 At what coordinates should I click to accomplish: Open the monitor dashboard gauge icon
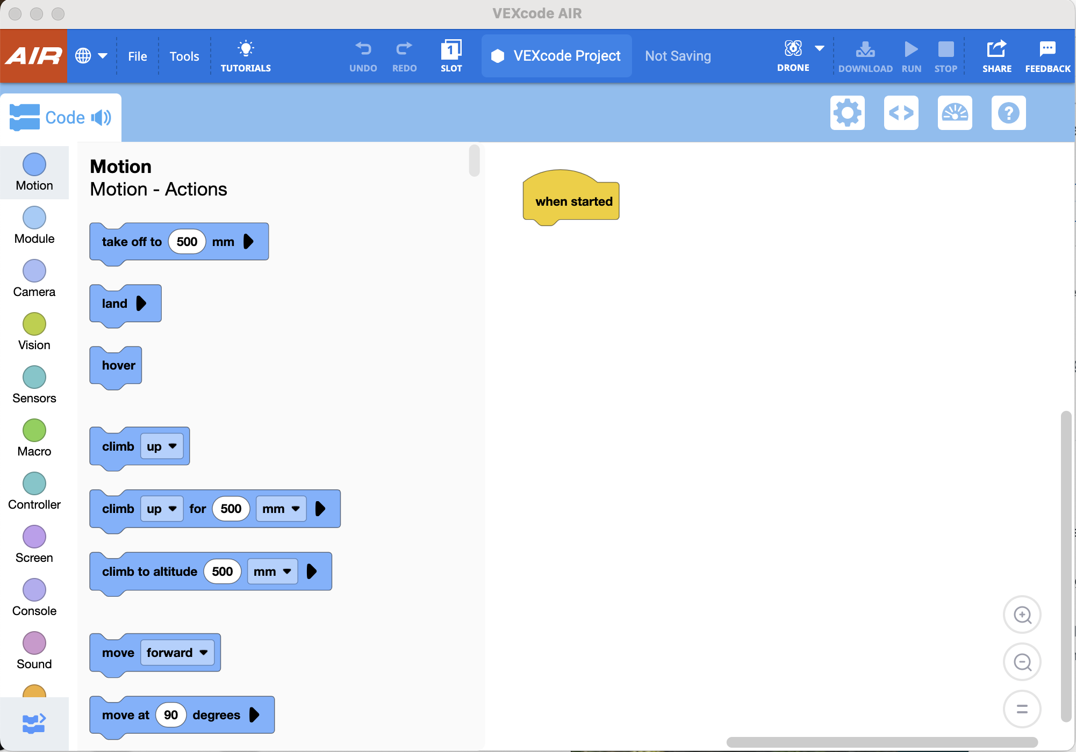pyautogui.click(x=955, y=113)
